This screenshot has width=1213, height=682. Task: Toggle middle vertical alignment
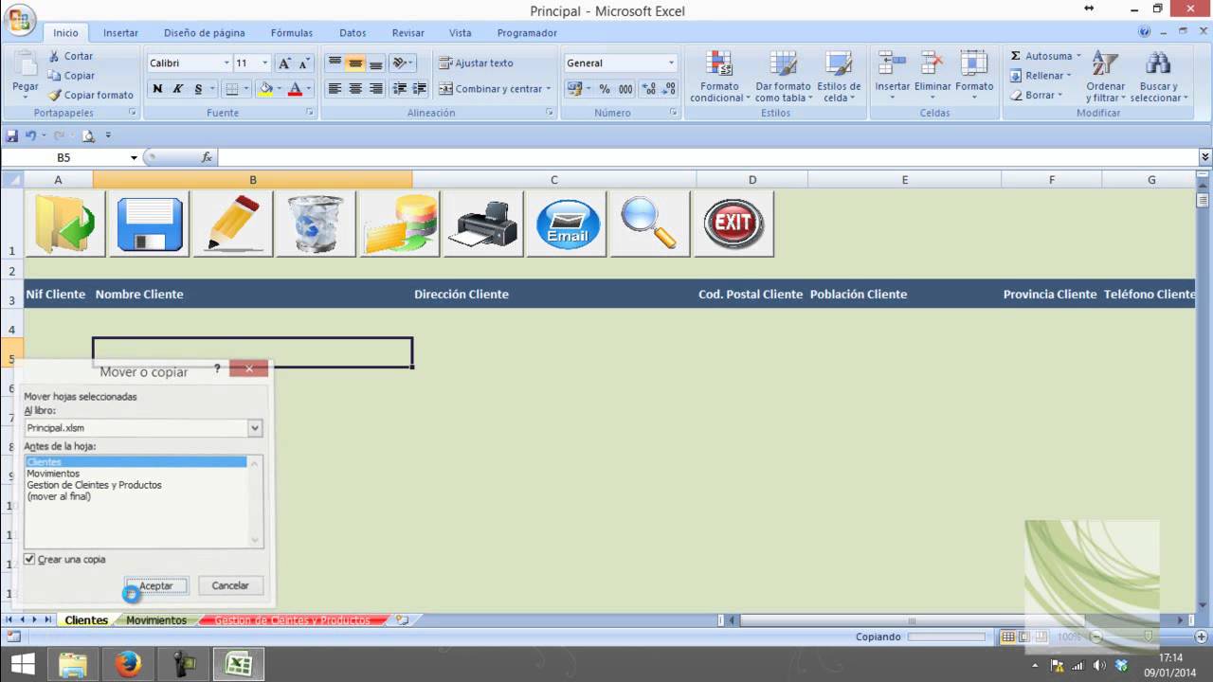point(355,63)
